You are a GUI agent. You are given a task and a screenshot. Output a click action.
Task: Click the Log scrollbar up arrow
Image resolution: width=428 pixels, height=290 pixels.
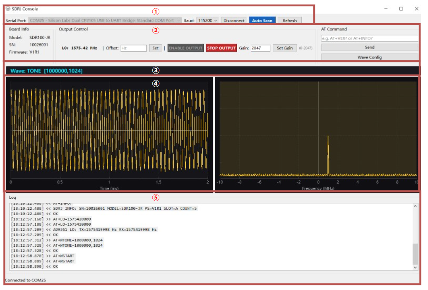pos(415,206)
